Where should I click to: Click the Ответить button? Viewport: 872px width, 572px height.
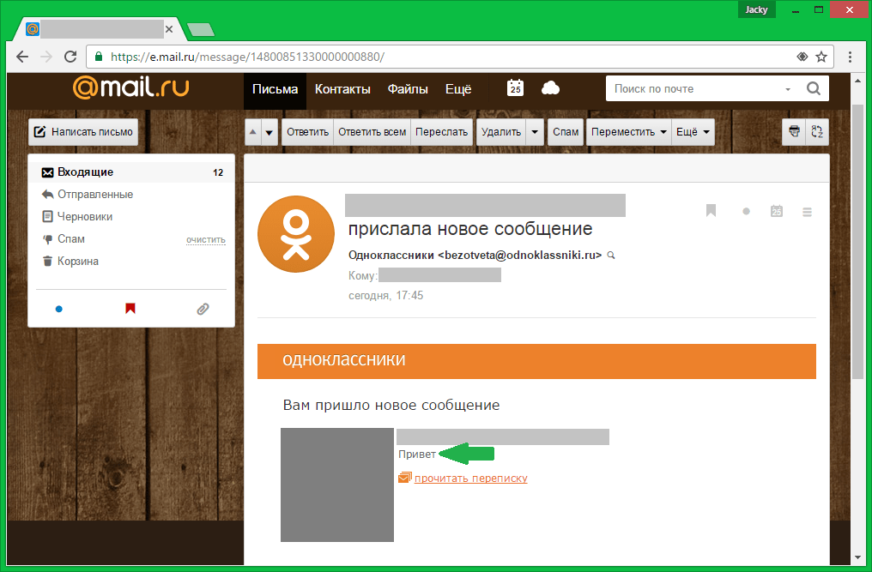click(307, 132)
